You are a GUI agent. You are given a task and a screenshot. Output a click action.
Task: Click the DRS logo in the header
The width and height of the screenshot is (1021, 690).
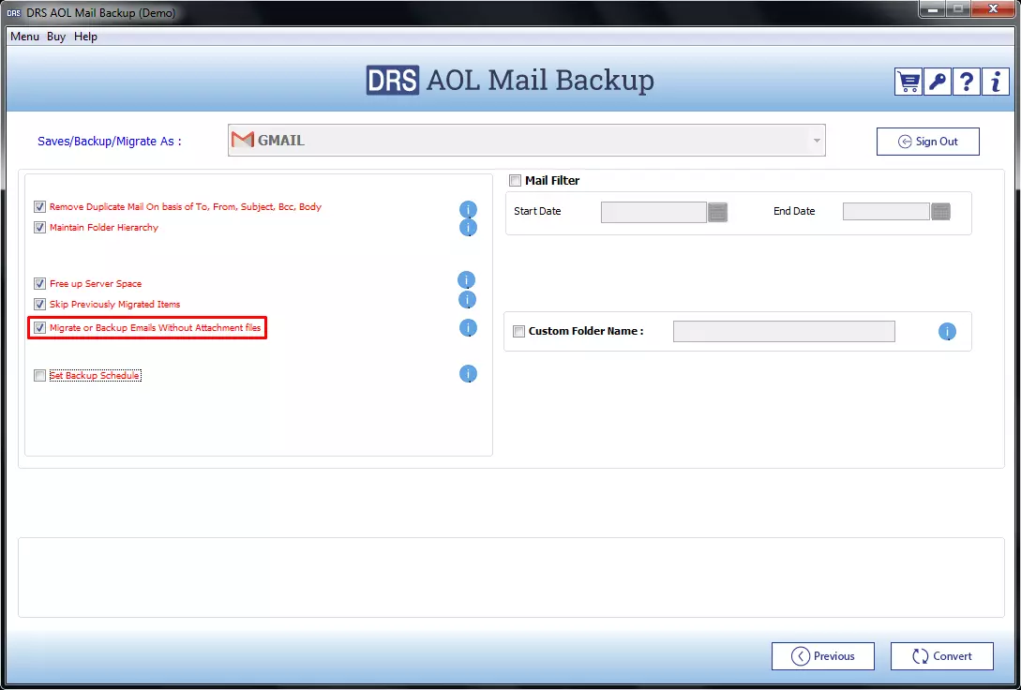pos(393,81)
